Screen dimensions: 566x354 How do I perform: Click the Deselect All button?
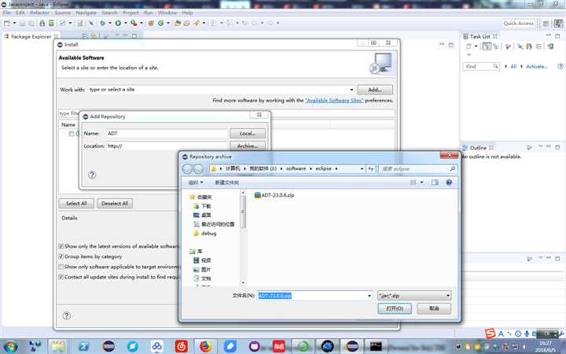[x=115, y=204]
